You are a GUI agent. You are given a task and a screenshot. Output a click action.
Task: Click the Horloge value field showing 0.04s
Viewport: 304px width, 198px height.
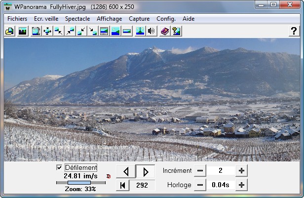click(221, 185)
